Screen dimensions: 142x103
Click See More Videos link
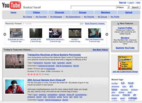click(100, 50)
